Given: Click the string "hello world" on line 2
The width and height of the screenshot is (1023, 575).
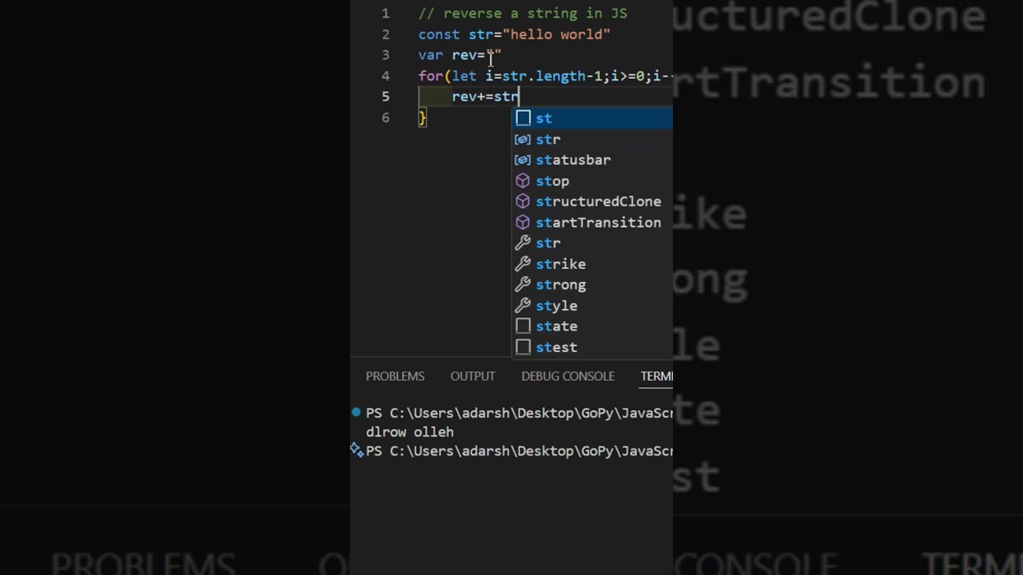Looking at the screenshot, I should pyautogui.click(x=556, y=34).
